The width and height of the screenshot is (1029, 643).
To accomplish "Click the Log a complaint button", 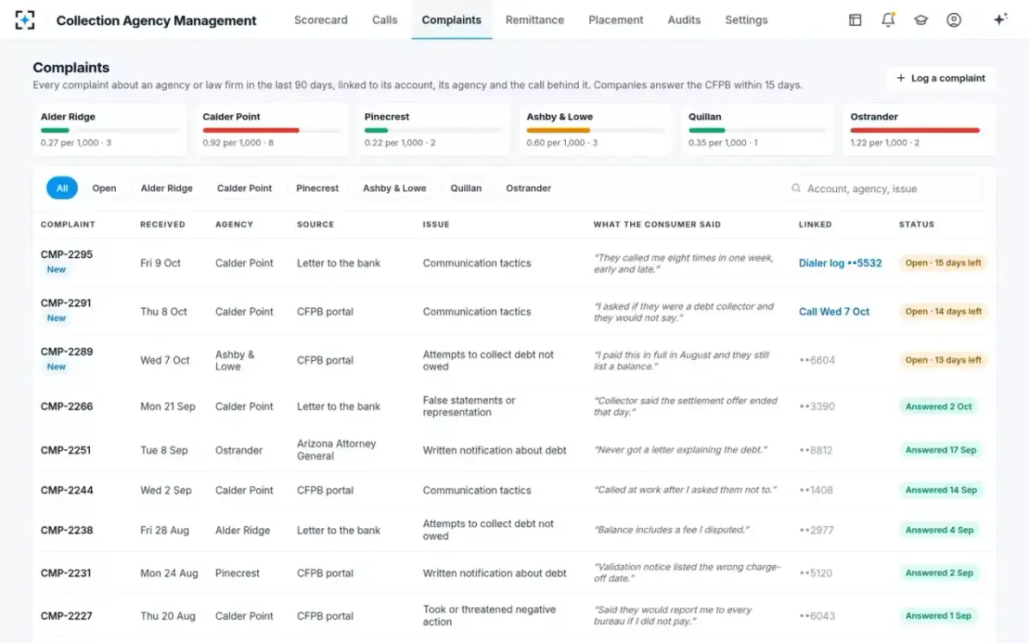I will click(941, 78).
